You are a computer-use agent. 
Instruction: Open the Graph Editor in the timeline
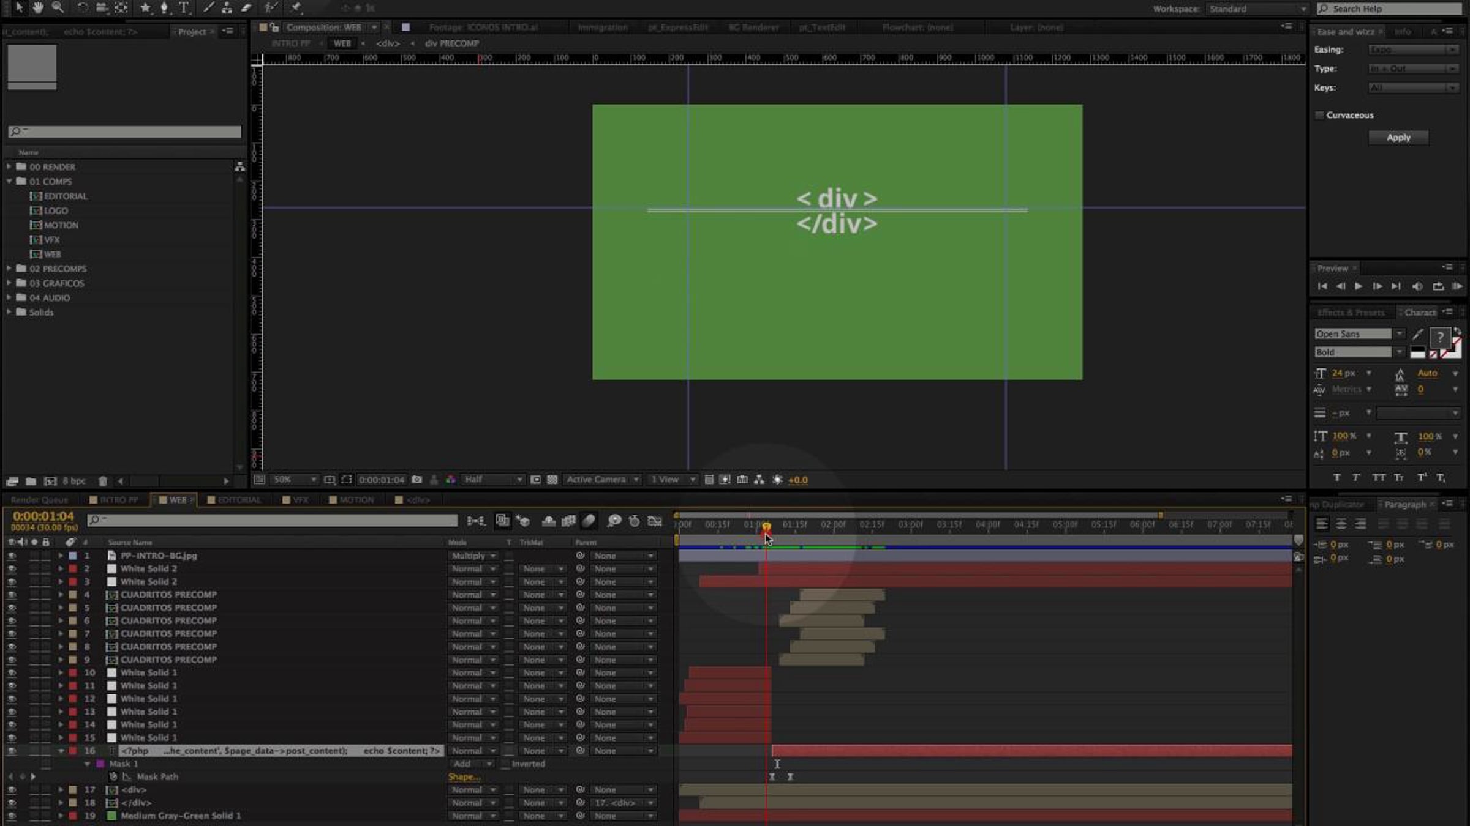point(655,521)
